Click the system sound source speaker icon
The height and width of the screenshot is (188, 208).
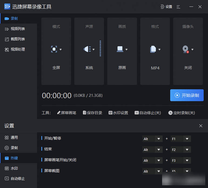[87, 49]
